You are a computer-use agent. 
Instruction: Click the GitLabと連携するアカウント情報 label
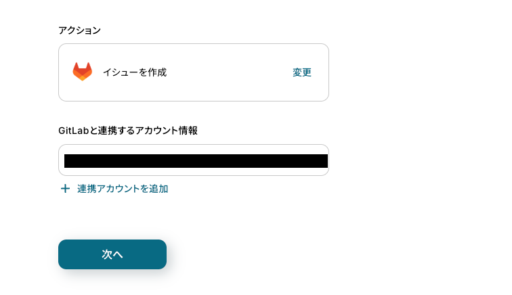(x=128, y=130)
